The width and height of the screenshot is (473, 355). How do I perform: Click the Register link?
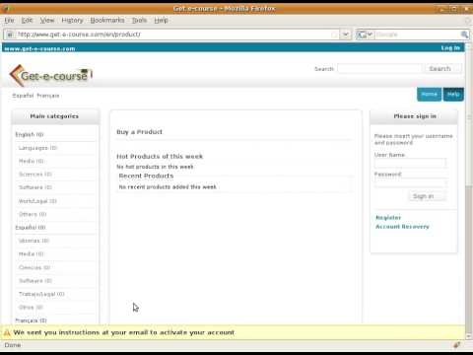388,218
